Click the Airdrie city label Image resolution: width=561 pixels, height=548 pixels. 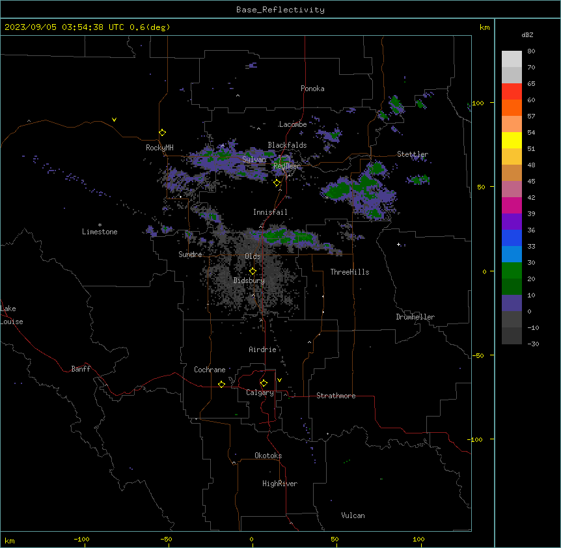262,349
